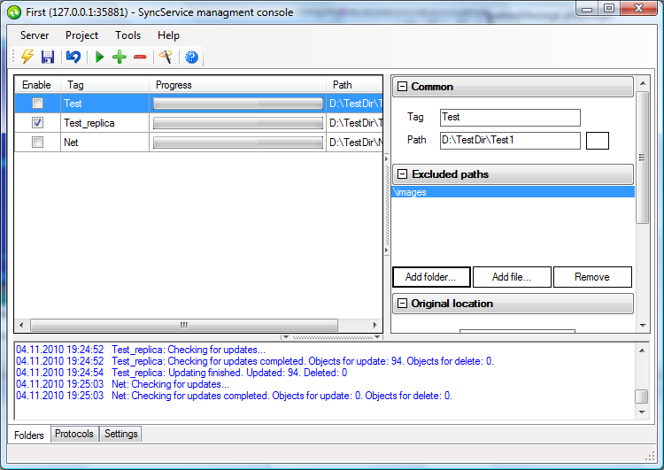Image resolution: width=664 pixels, height=470 pixels.
Task: Click the Add file... button
Action: point(512,277)
